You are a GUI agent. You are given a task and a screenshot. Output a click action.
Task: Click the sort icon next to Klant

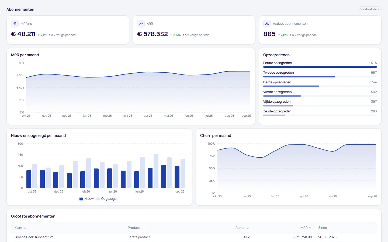(x=25, y=228)
